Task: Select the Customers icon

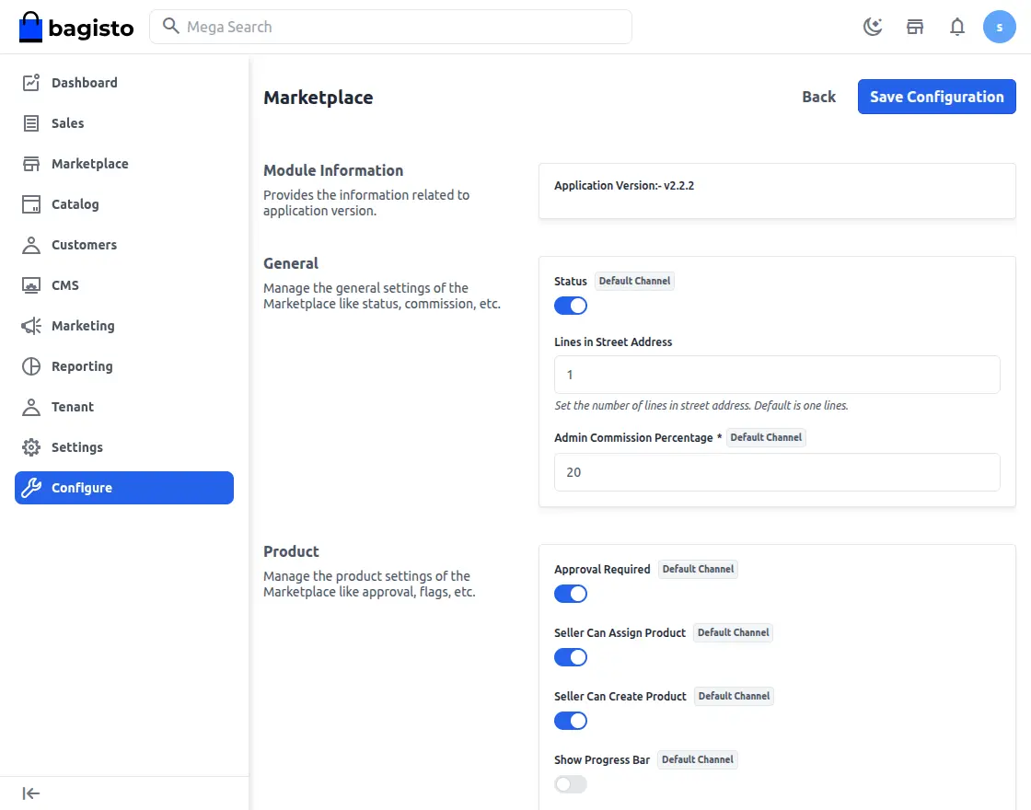Action: coord(30,244)
